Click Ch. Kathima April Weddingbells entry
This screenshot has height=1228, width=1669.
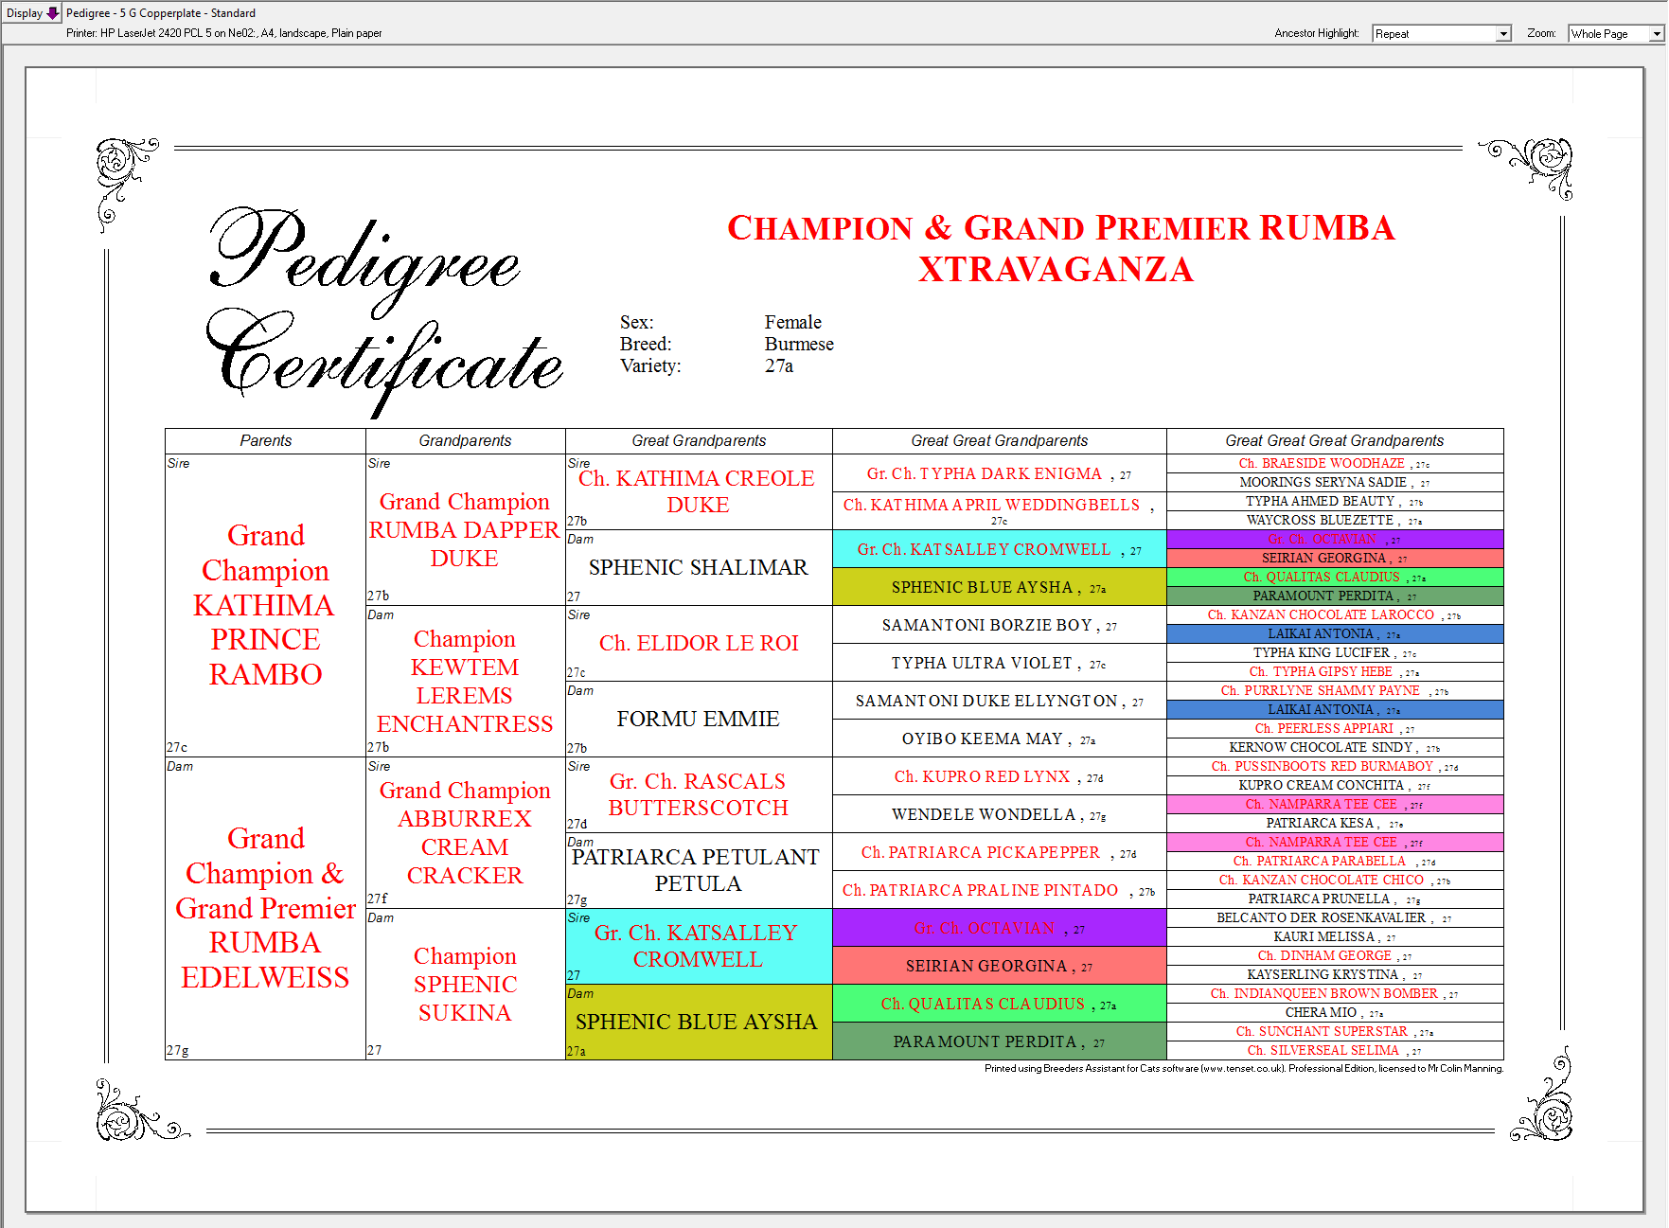1000,510
